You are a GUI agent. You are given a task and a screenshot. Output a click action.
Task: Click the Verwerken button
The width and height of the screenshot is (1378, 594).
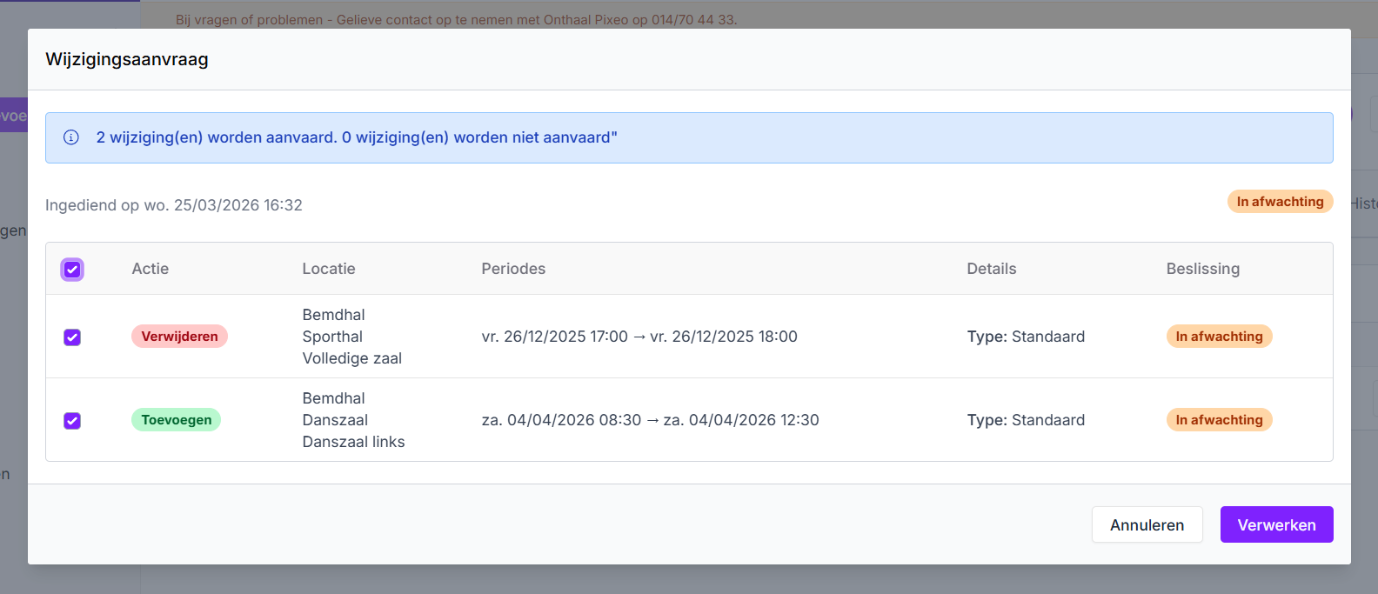[1276, 524]
